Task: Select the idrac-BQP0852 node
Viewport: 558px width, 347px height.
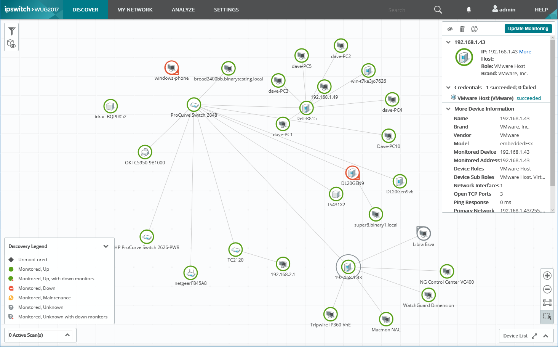Action: (x=110, y=106)
